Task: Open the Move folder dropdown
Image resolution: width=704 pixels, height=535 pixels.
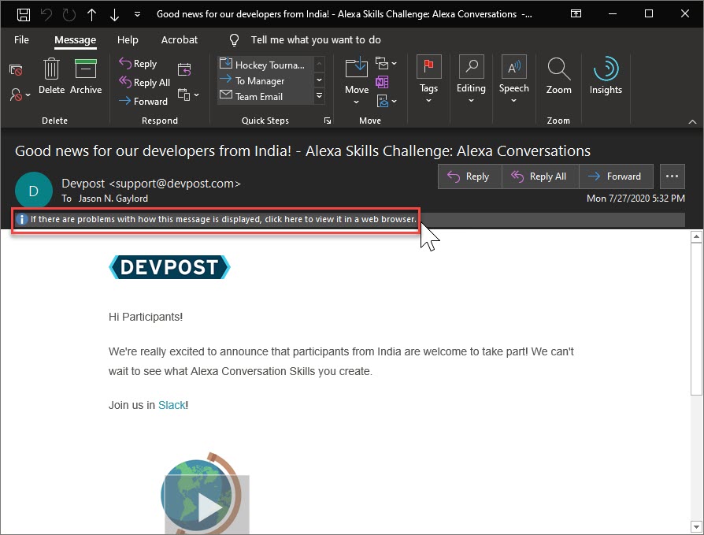Action: [x=357, y=81]
